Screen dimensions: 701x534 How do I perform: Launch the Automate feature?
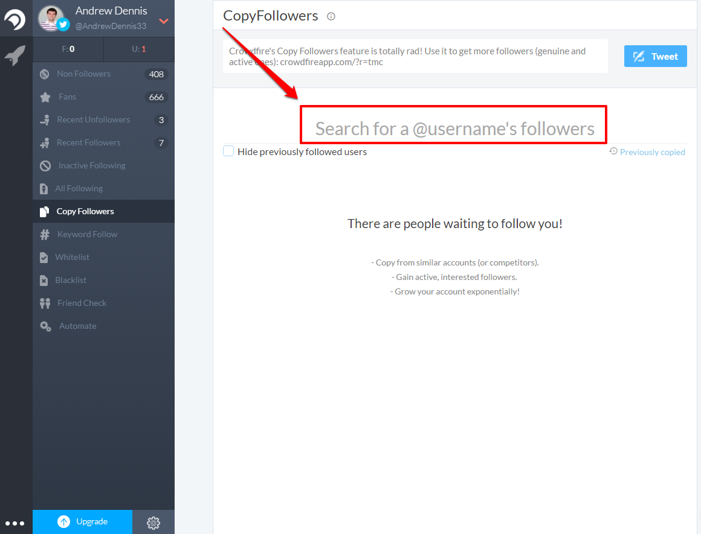point(77,326)
